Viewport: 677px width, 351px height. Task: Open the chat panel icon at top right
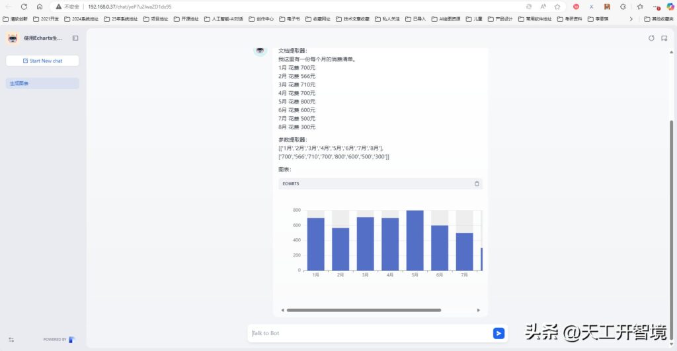(664, 38)
